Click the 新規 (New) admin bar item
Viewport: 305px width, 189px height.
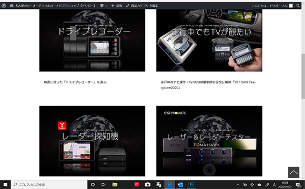point(117,6)
